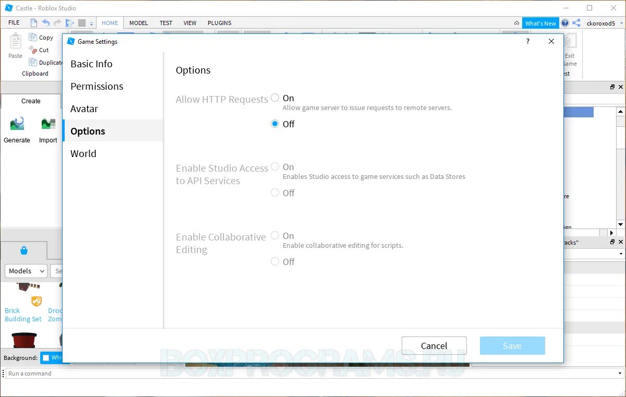Viewport: 626px width, 397px height.
Task: Click the Copy icon in Clipboard group
Action: [33, 37]
